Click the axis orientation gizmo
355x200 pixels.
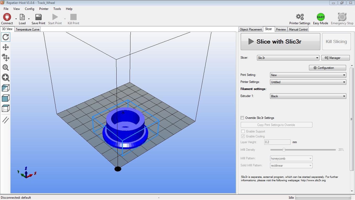27,173
